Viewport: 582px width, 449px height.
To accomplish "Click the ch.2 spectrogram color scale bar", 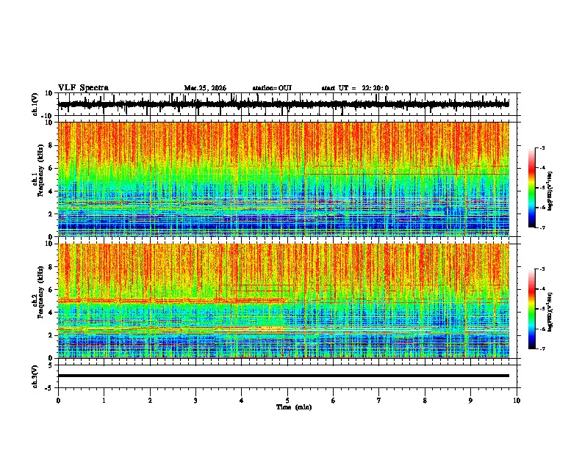I will coord(531,309).
